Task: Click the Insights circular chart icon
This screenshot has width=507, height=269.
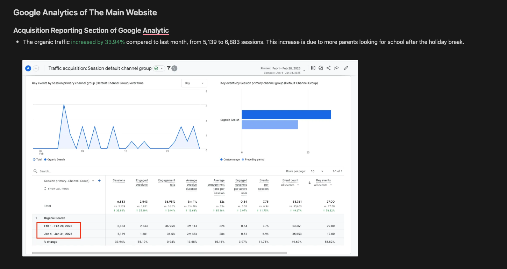Action: [321, 68]
